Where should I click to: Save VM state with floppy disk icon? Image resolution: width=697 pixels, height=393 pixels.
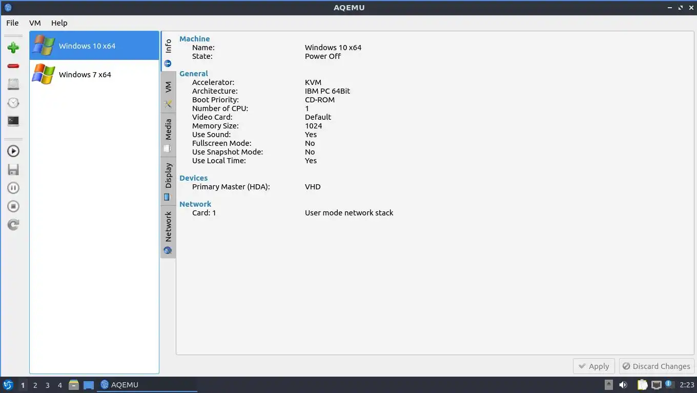(13, 169)
